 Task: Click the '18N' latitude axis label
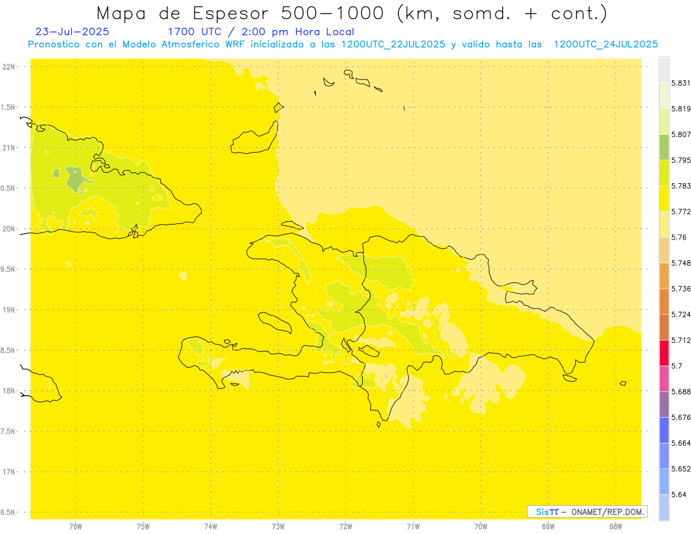9,391
